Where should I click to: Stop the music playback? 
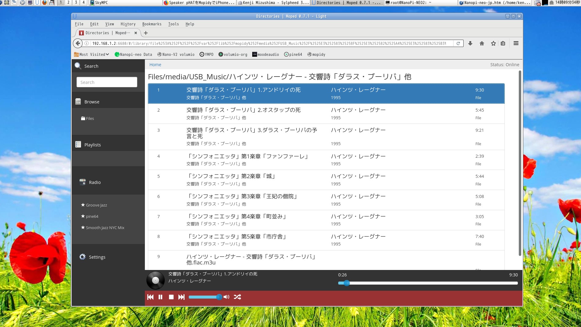point(171,297)
